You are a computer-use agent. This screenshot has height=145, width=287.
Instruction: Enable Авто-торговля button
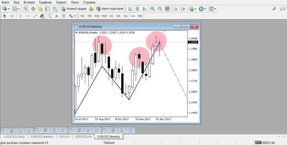point(109,9)
